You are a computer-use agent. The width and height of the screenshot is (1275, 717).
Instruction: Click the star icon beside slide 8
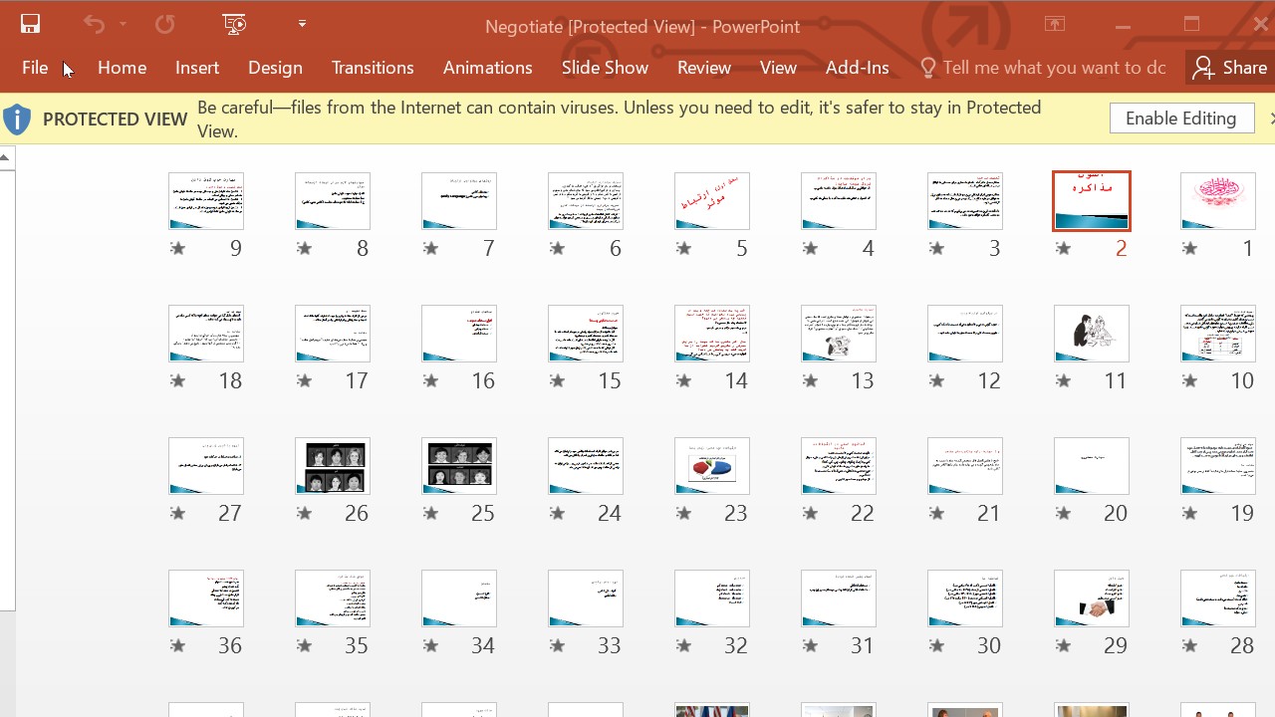304,249
